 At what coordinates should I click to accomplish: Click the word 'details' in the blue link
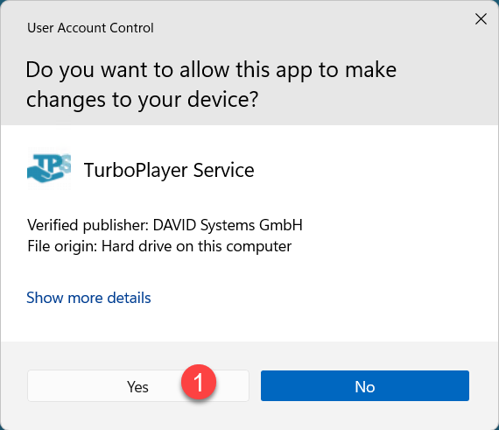[129, 298]
